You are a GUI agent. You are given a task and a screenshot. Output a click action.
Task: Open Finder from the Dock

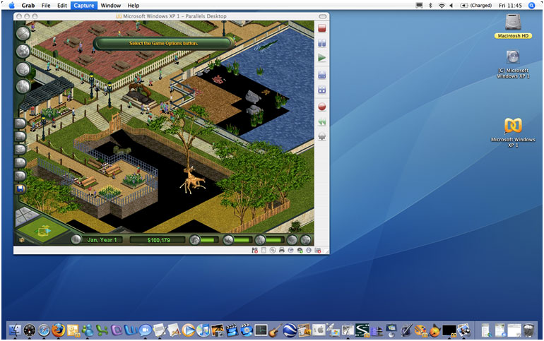[15, 330]
